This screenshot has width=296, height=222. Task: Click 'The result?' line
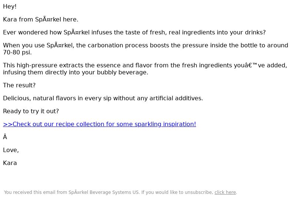pyautogui.click(x=19, y=85)
